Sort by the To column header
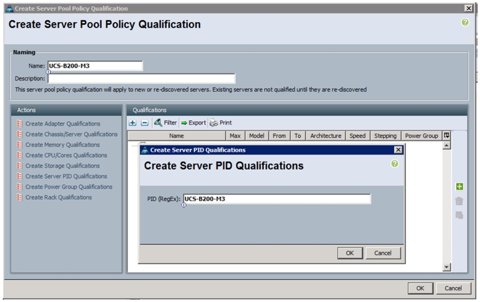Viewport: 480px width, 302px height. click(x=297, y=136)
